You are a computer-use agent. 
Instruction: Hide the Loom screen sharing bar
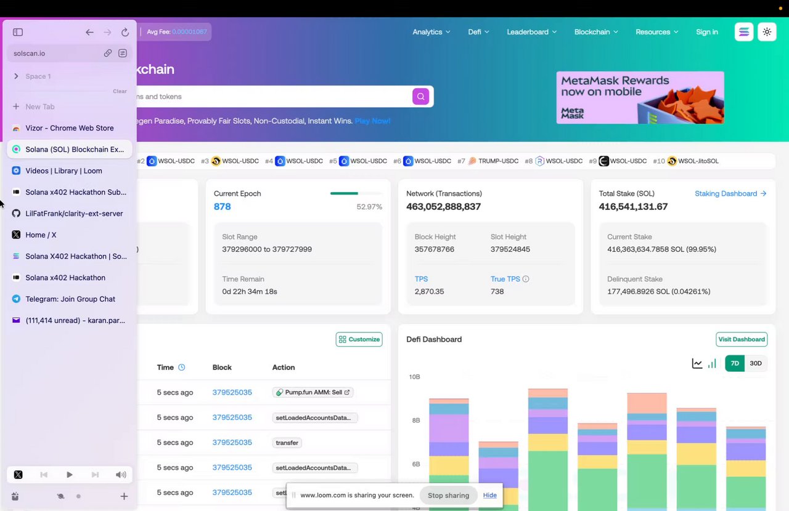coord(490,495)
